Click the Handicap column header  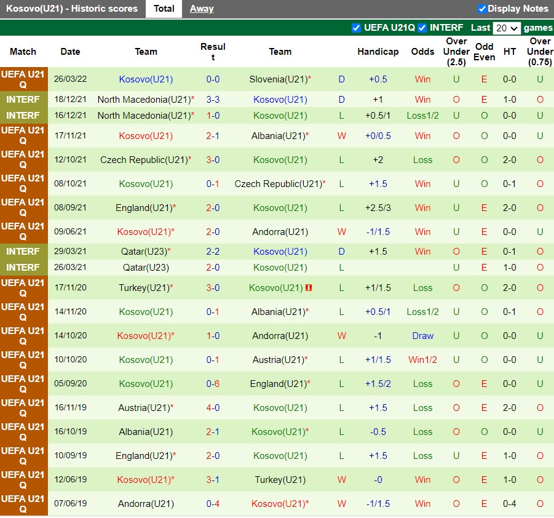coord(378,52)
